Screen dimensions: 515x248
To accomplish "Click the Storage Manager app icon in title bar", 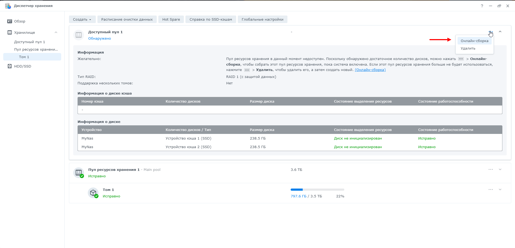I will pyautogui.click(x=8, y=6).
